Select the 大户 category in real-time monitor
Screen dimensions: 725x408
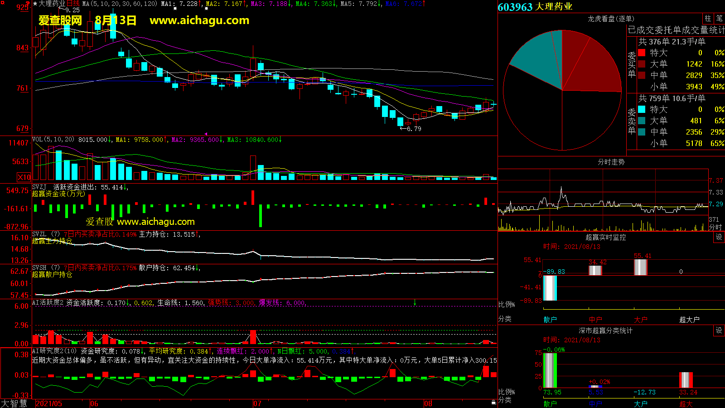[x=640, y=320]
